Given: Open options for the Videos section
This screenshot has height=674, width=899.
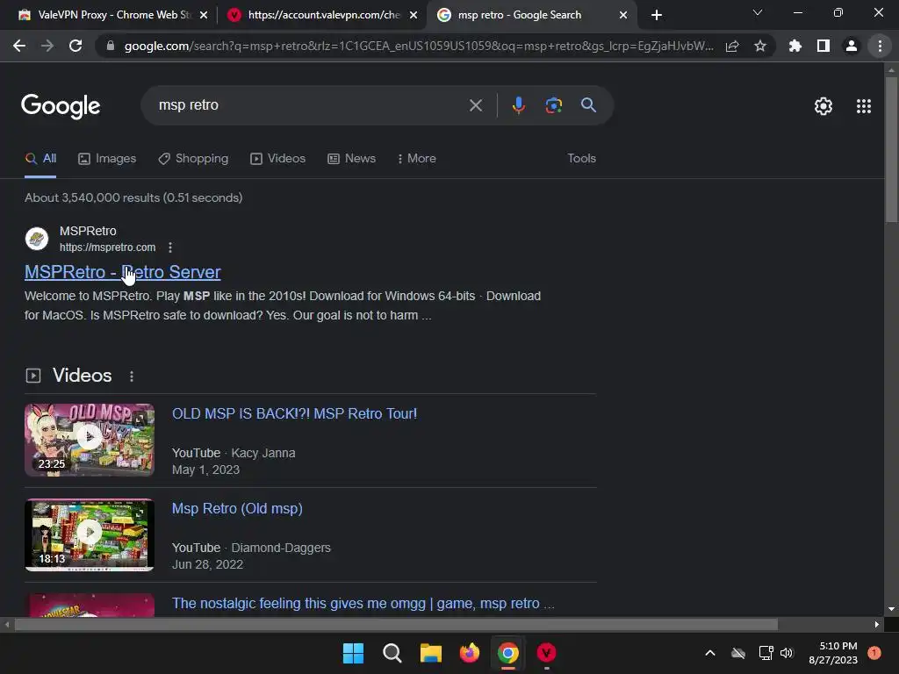Looking at the screenshot, I should (x=132, y=376).
